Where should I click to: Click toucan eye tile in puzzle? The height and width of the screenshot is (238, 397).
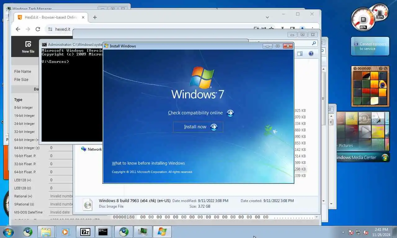point(383,84)
